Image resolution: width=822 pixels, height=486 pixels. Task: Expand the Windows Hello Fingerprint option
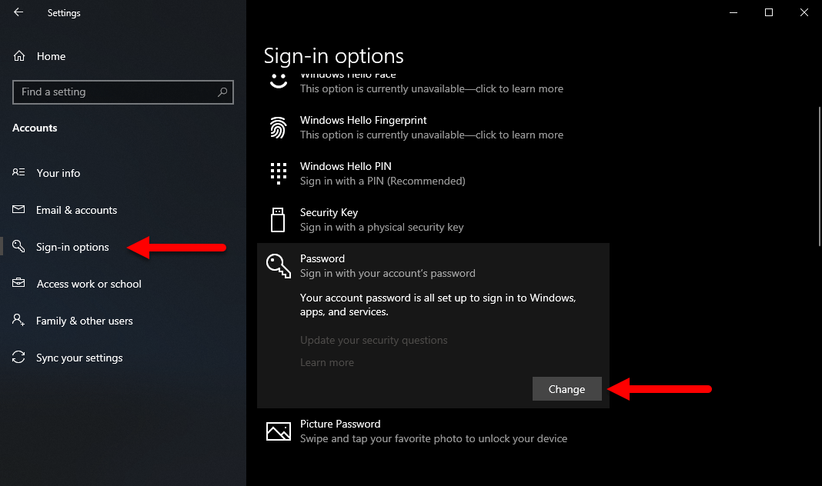433,127
